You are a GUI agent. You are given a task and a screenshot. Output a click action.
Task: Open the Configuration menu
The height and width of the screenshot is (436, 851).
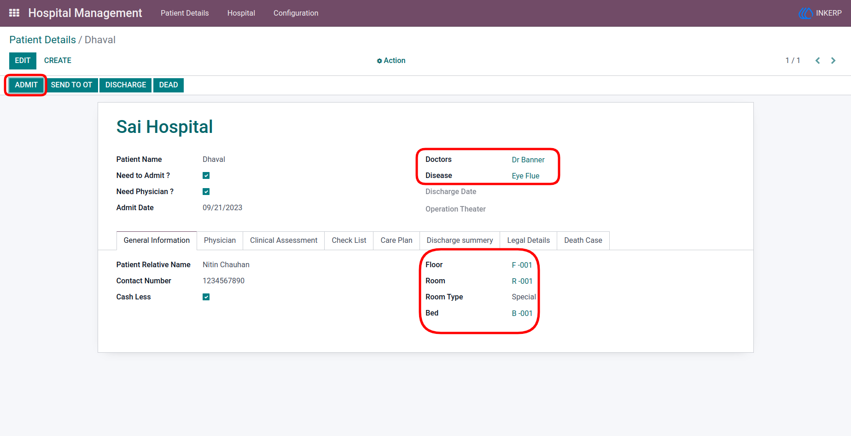[x=296, y=13]
